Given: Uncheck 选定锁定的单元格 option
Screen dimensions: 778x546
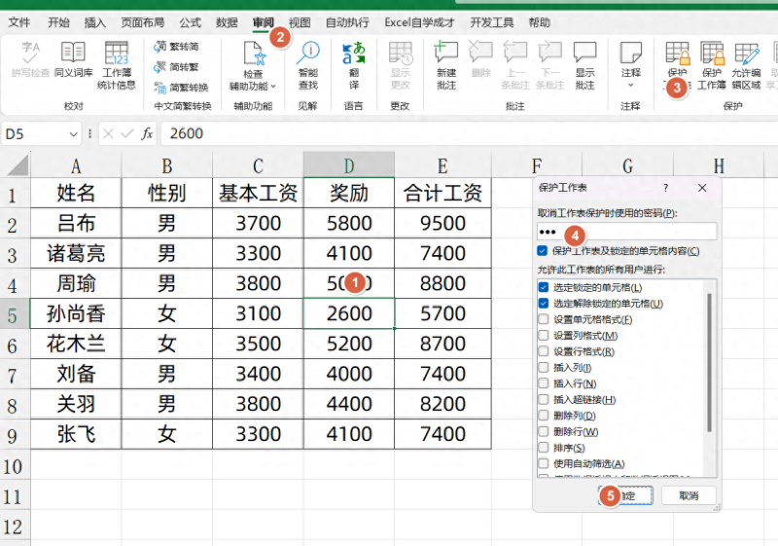Looking at the screenshot, I should pos(544,287).
